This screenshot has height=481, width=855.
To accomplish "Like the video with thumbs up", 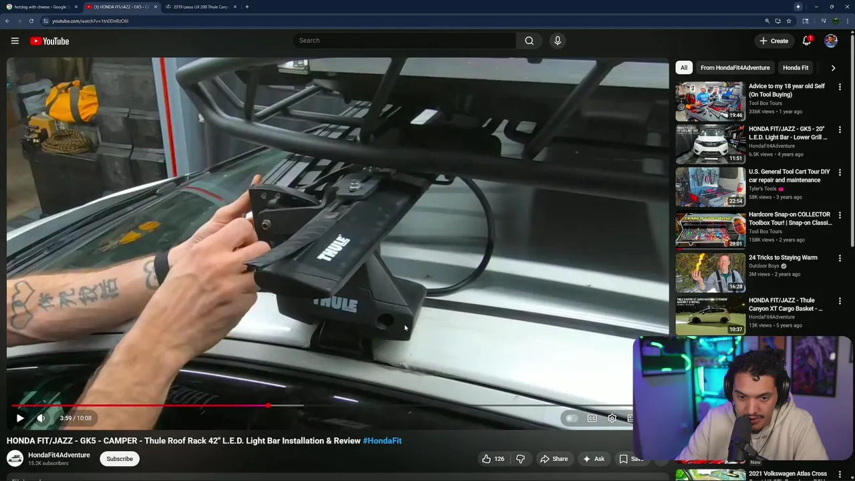I will pyautogui.click(x=493, y=459).
